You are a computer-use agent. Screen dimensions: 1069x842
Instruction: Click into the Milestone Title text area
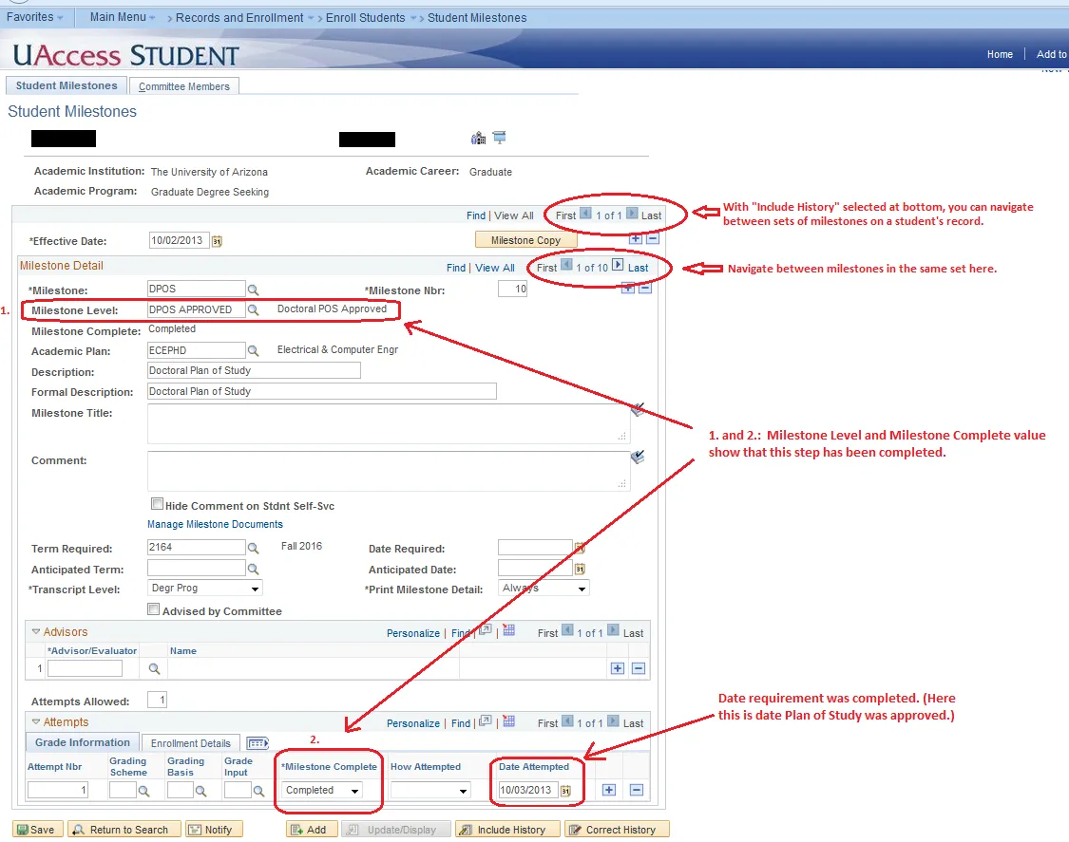[x=389, y=423]
